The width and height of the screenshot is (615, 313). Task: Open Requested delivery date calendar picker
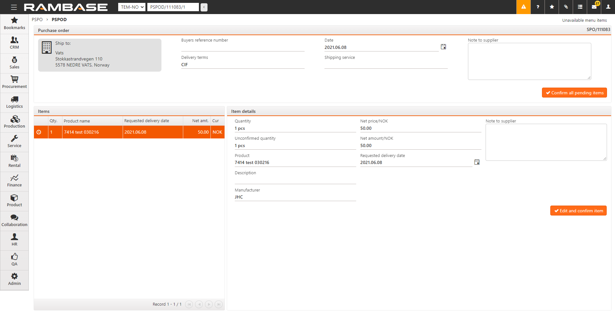(x=477, y=162)
